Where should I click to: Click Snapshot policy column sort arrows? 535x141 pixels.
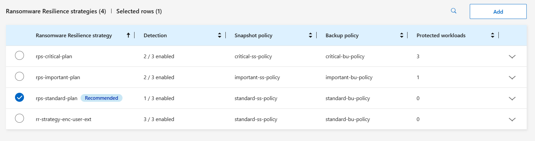(x=310, y=35)
